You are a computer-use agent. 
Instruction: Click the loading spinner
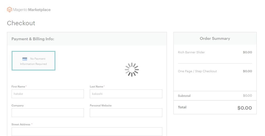tap(132, 70)
